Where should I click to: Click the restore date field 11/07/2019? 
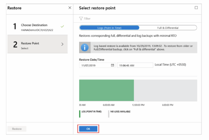pyautogui.click(x=97, y=65)
